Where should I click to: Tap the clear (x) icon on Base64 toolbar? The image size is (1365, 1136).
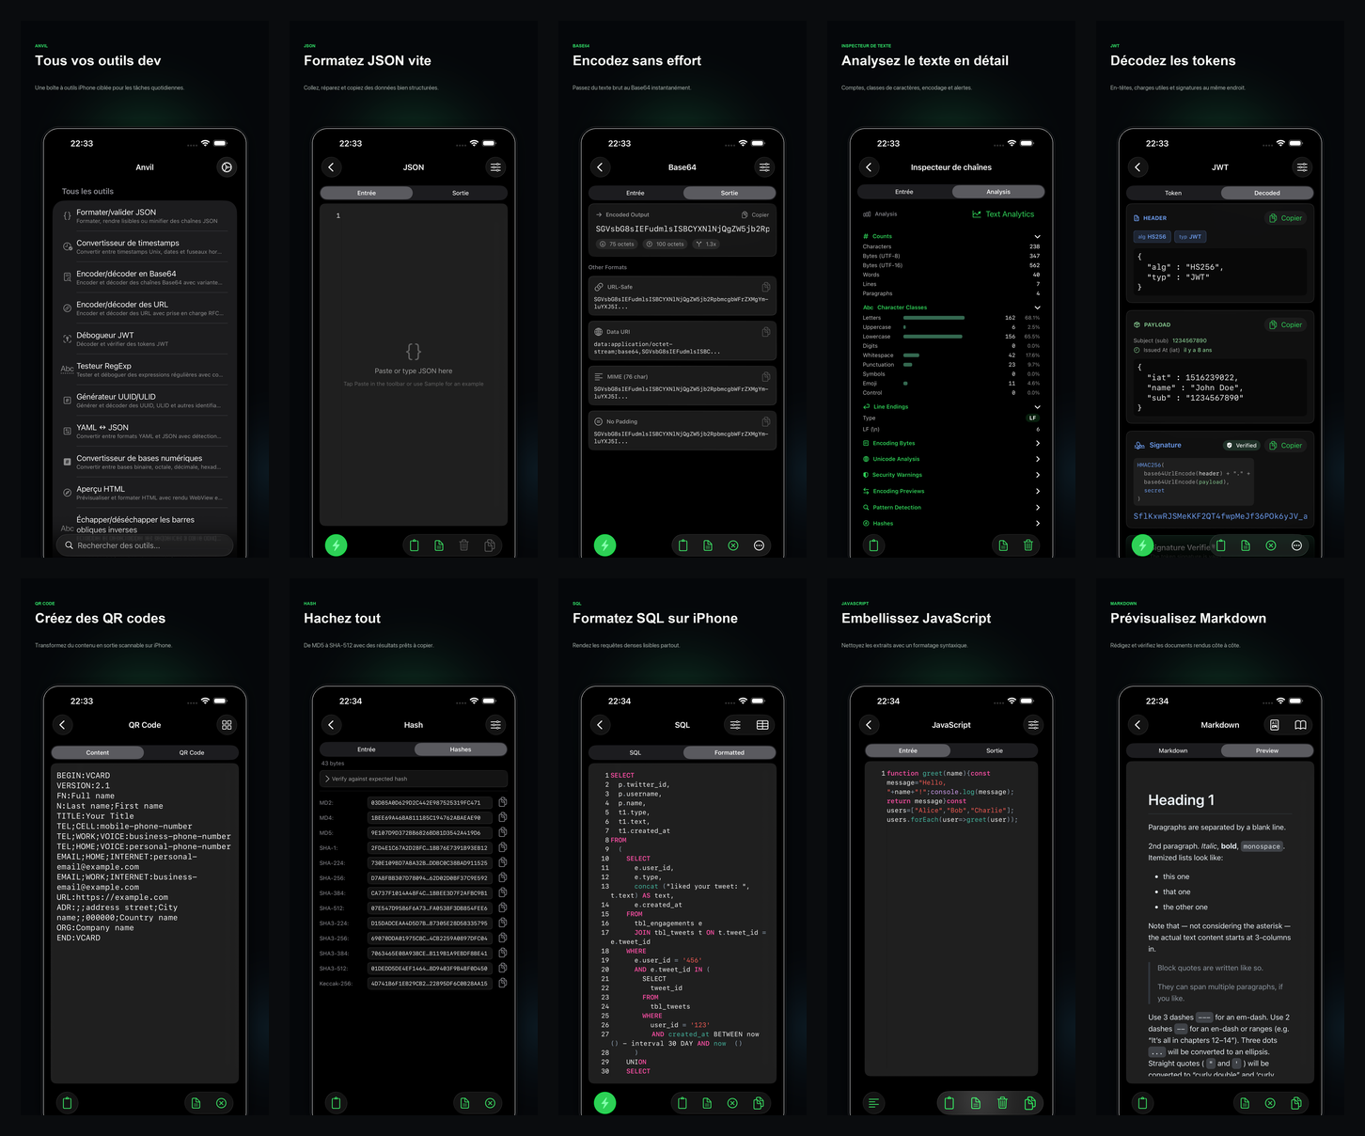click(x=733, y=545)
